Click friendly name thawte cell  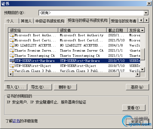135,51
